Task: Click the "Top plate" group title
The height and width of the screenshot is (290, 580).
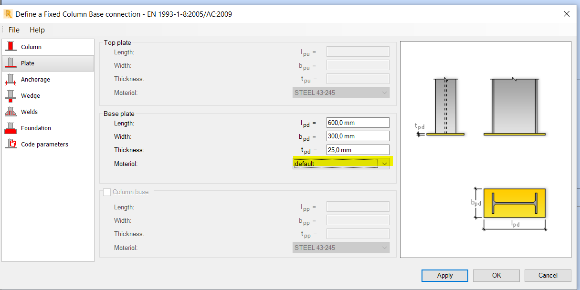Action: tap(117, 42)
